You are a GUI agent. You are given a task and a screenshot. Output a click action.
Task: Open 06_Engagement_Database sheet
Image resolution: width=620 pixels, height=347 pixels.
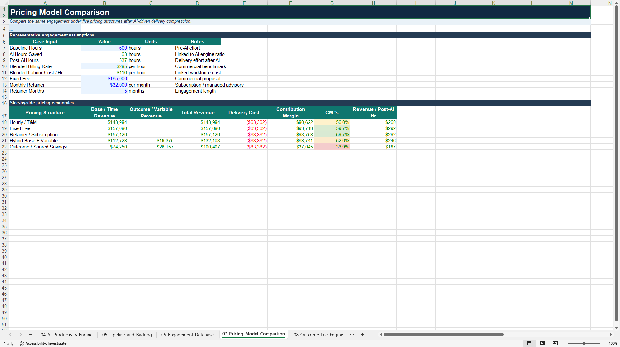pyautogui.click(x=187, y=335)
